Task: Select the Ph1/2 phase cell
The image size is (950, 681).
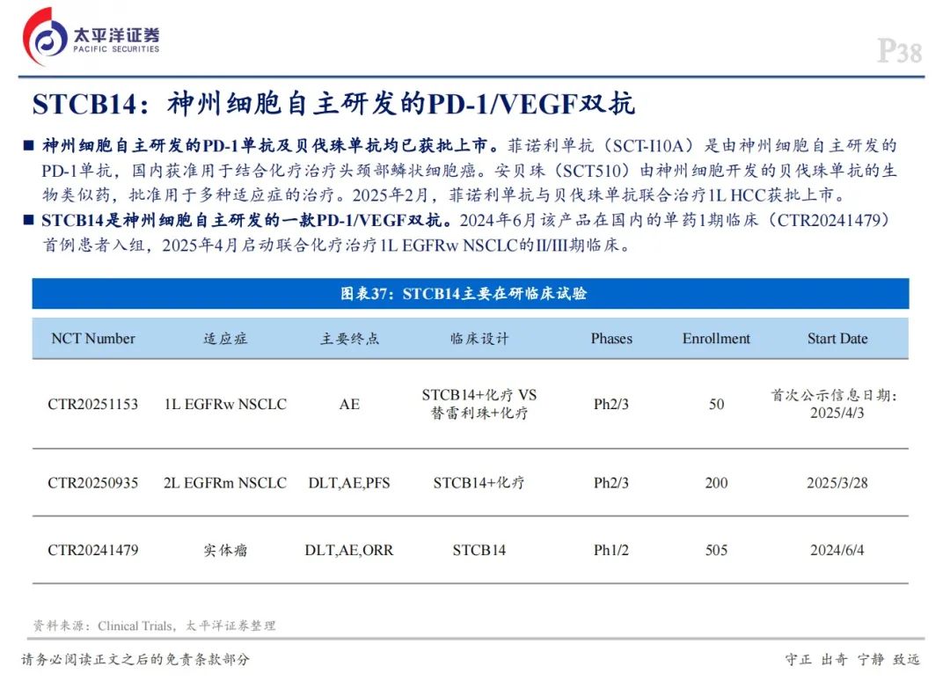Action: coord(611,550)
